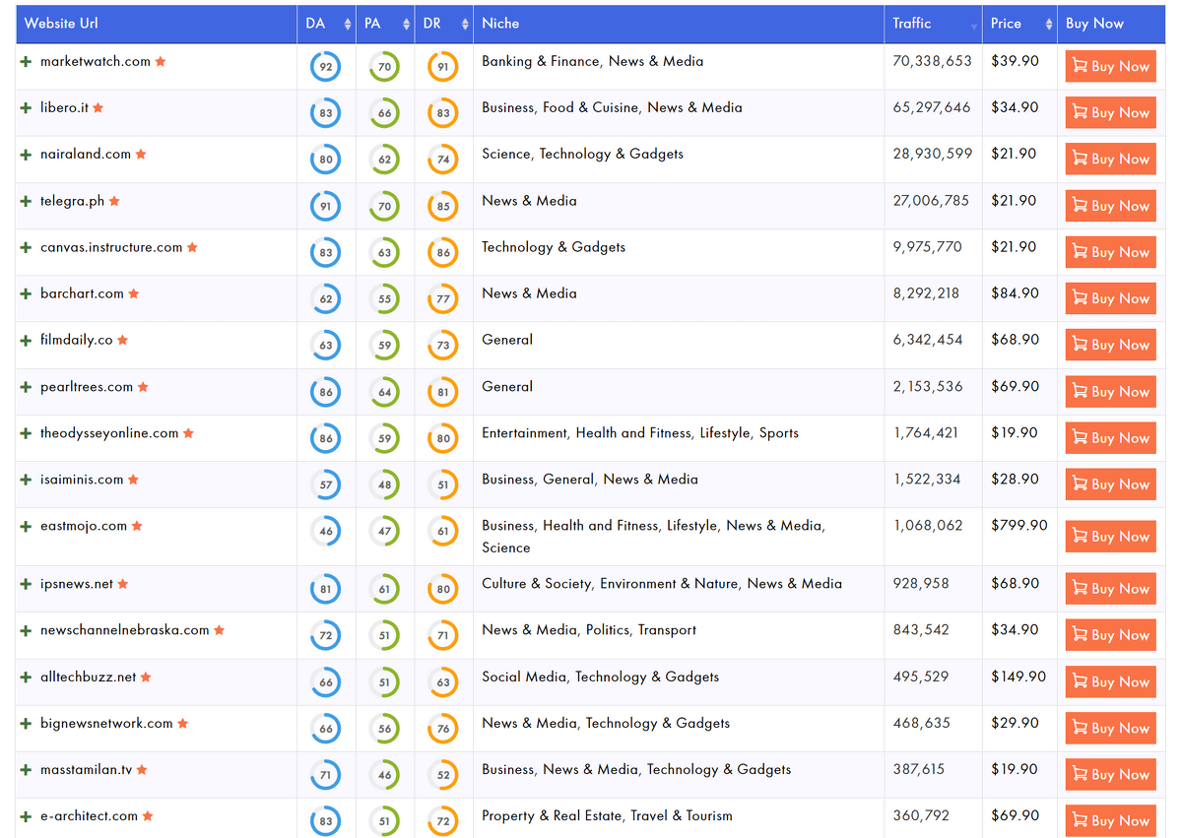Buy Now for marketwatch.com
The height and width of the screenshot is (838, 1181).
[1110, 66]
